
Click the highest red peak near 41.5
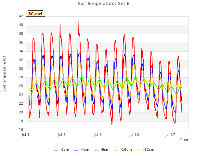78,19
